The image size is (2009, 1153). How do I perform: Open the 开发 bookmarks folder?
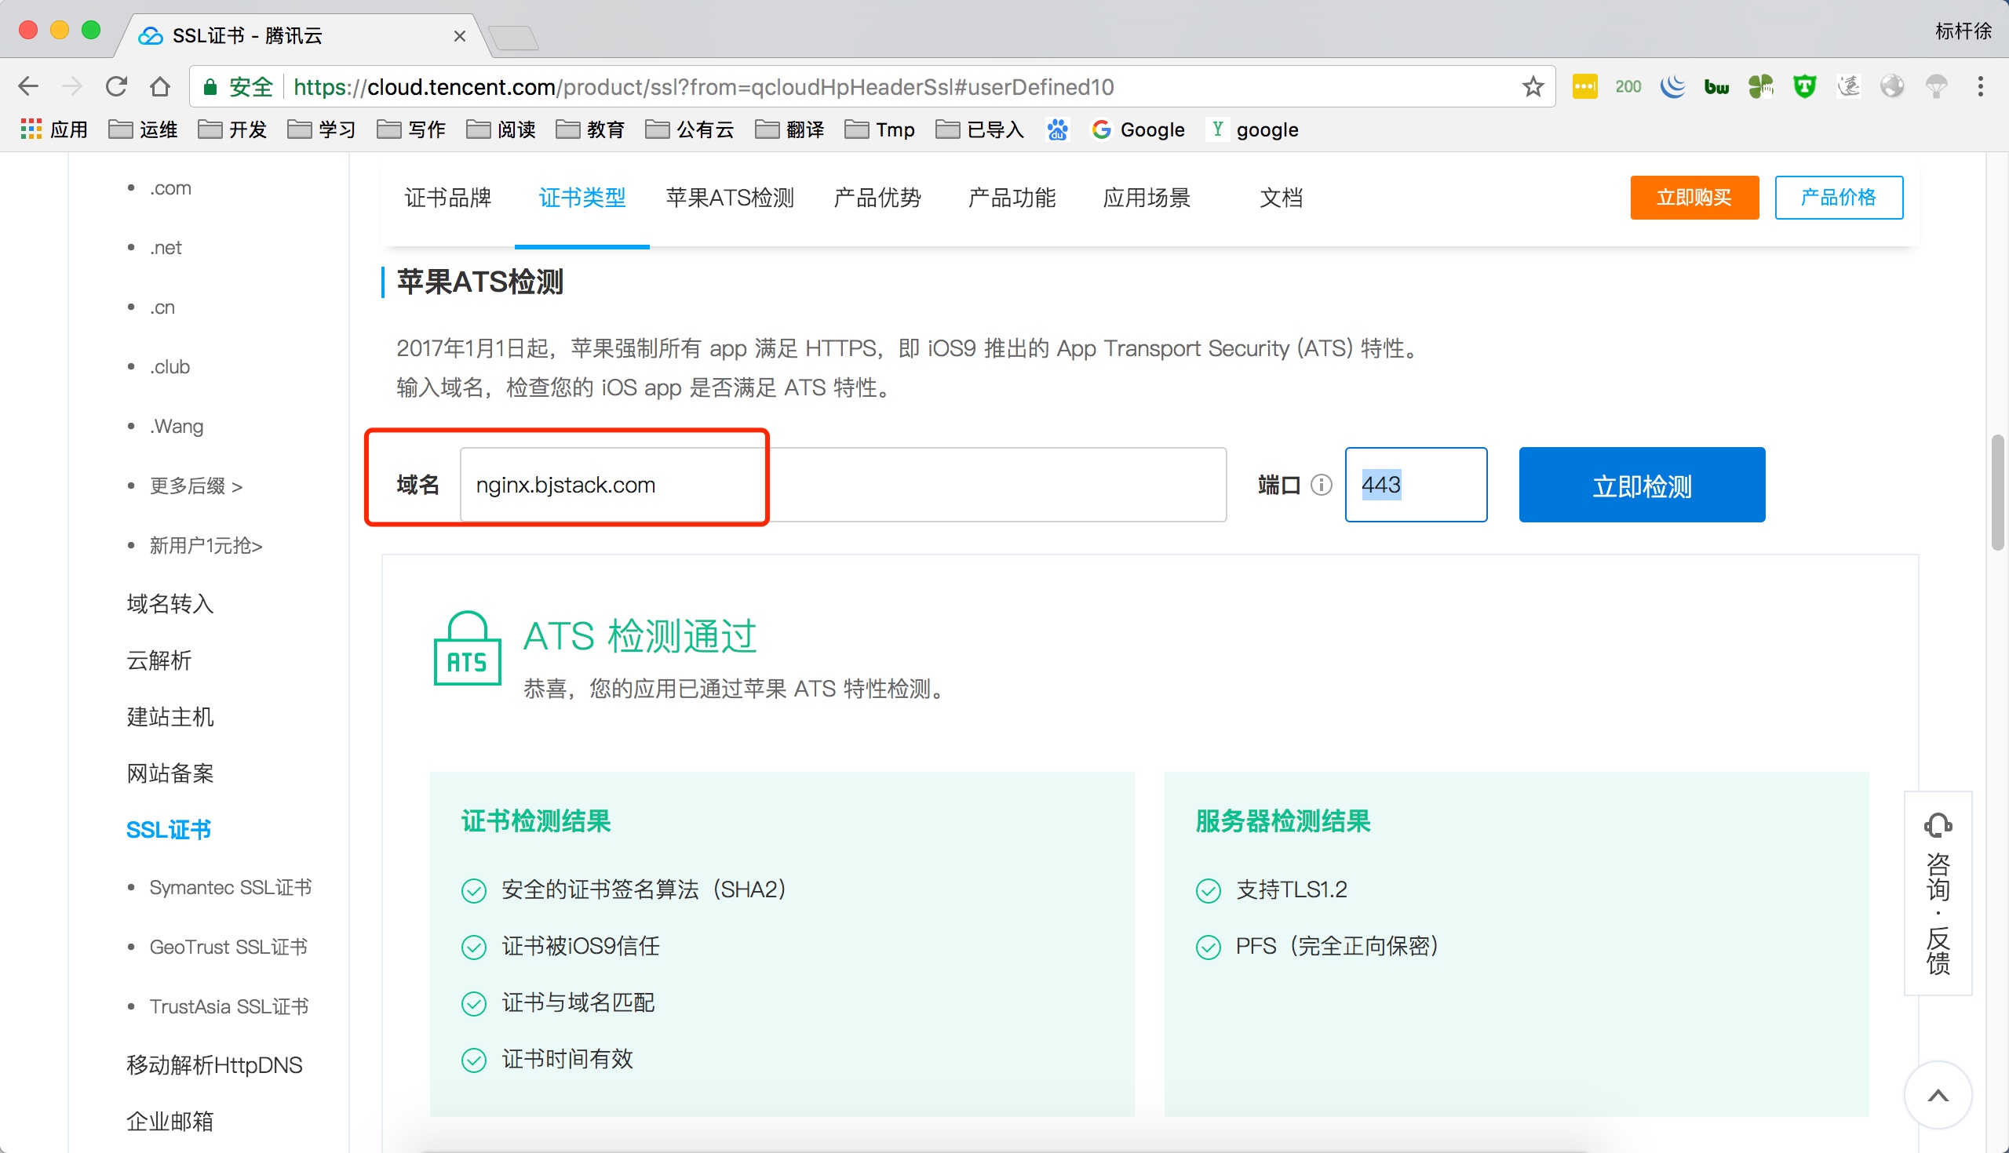pos(232,129)
